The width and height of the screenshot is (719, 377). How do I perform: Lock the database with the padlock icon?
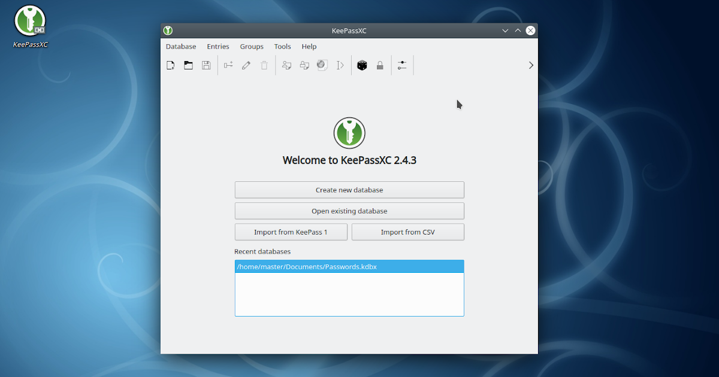380,65
